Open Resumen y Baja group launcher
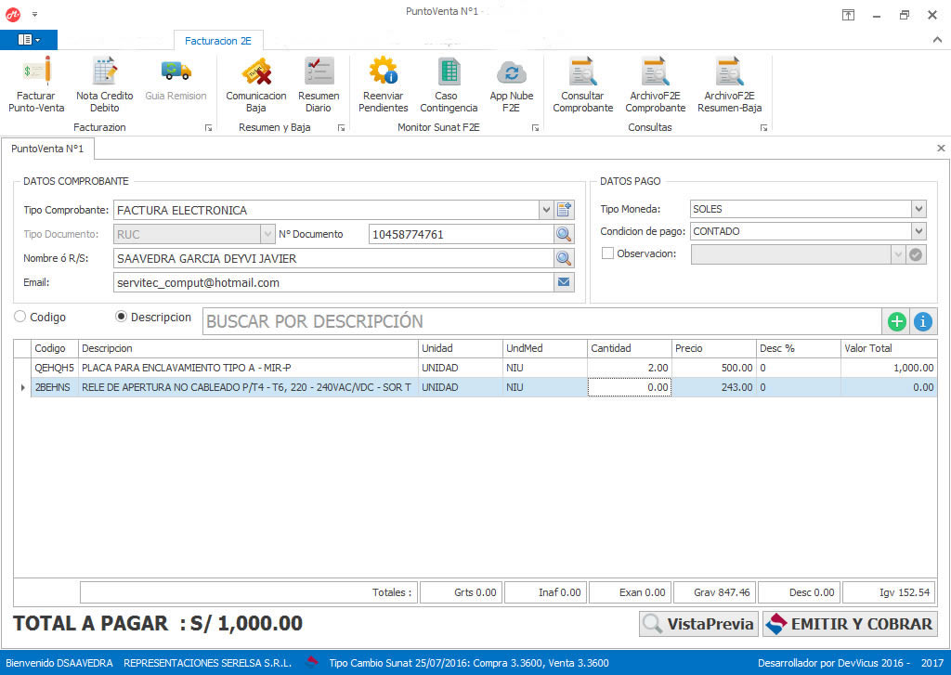 pos(342,128)
